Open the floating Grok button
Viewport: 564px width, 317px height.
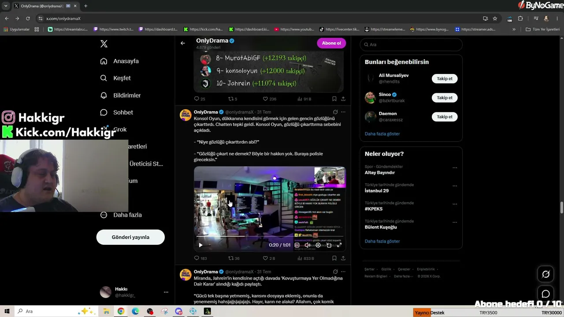[545, 274]
